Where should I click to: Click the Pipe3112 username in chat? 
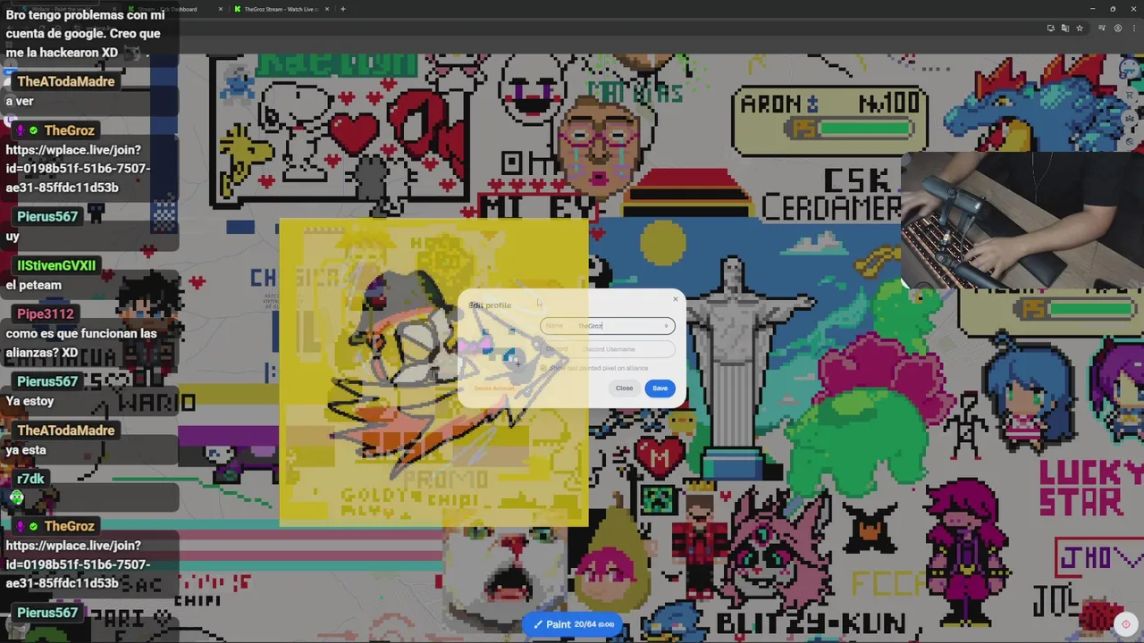coord(46,313)
